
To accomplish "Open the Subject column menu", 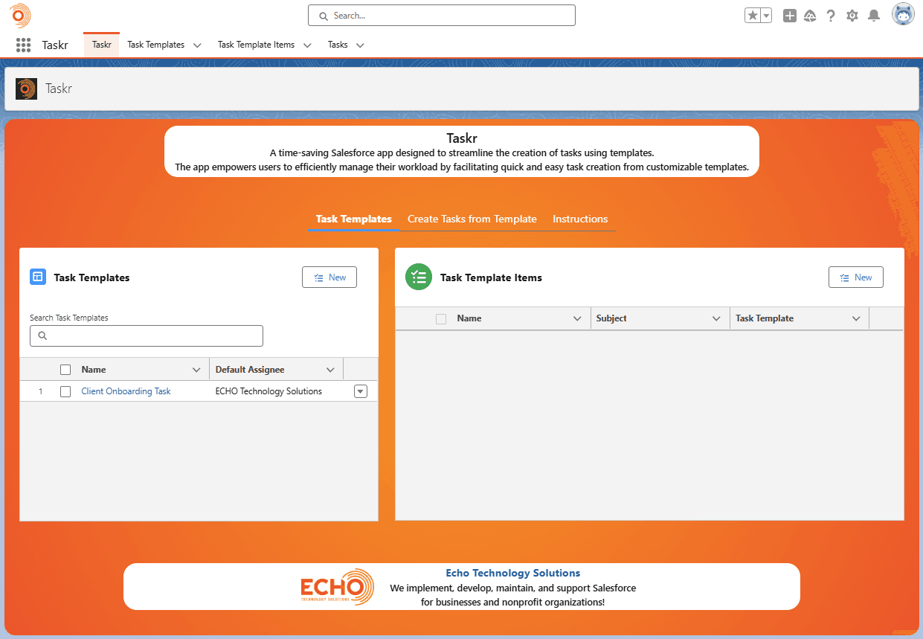I will click(716, 318).
